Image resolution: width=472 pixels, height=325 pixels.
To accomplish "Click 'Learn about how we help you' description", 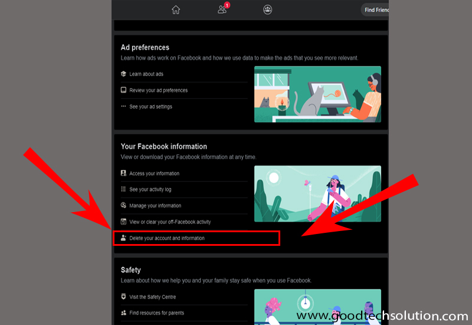I will [x=216, y=281].
